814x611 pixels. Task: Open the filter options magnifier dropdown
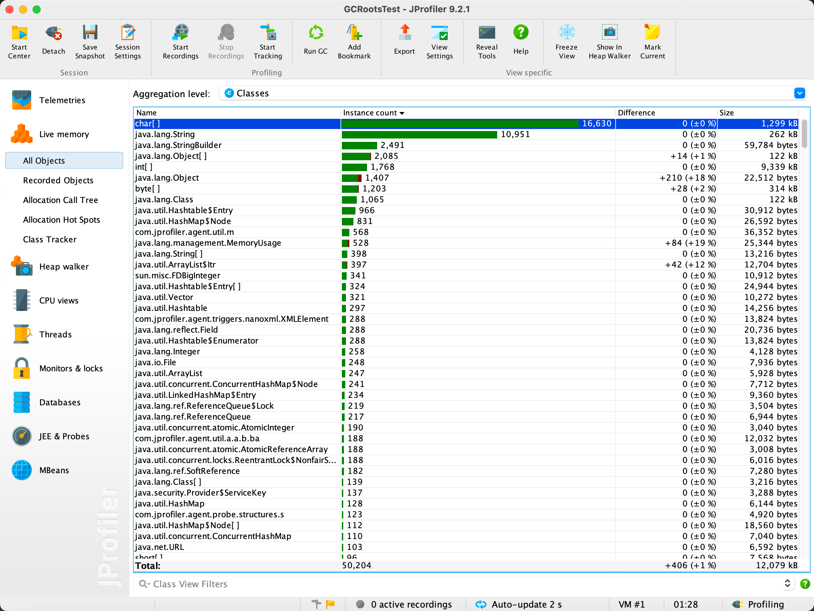point(144,584)
